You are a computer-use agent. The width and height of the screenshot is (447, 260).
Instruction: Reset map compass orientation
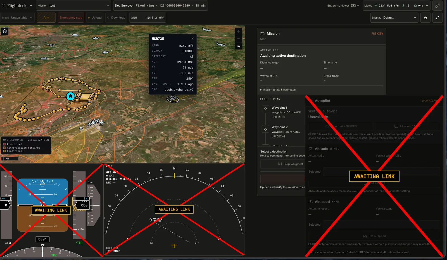[x=238, y=46]
